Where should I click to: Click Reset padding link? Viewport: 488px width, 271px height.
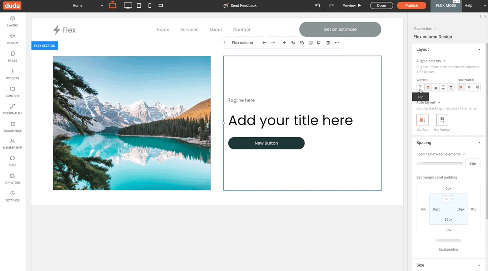[x=448, y=249]
